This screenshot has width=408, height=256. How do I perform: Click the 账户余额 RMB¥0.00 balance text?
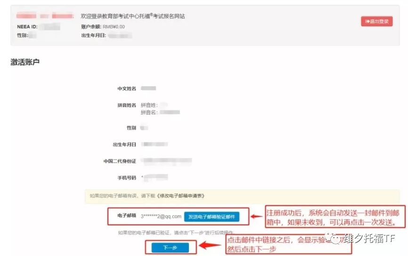click(x=103, y=26)
